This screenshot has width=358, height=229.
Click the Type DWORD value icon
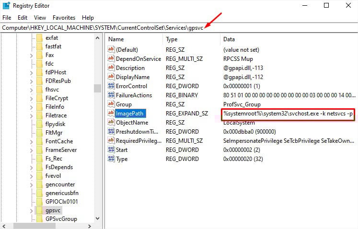tap(111, 159)
